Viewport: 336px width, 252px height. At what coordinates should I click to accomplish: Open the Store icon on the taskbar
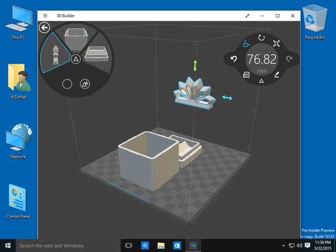click(x=177, y=246)
